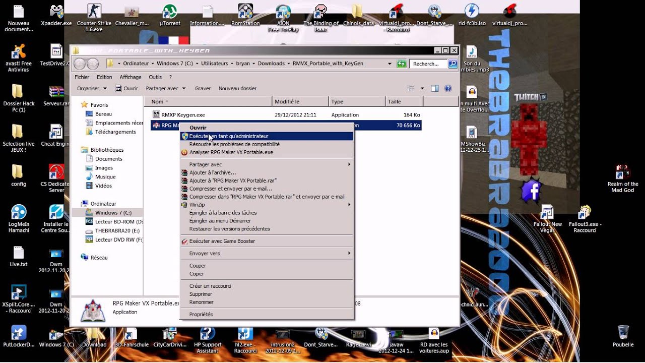Open the Affichage menu
The image size is (645, 363).
131,77
